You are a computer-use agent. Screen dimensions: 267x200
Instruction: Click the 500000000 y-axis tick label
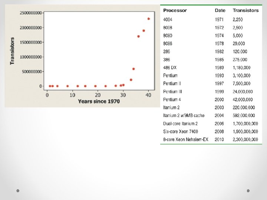coord(32,71)
